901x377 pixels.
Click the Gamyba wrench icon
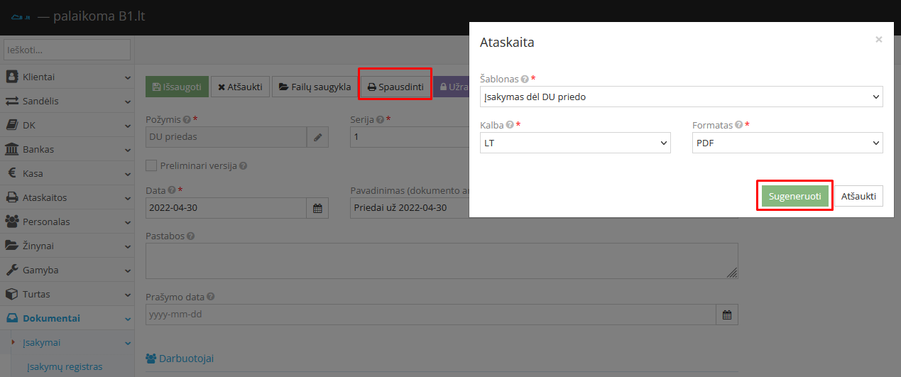[x=11, y=270]
